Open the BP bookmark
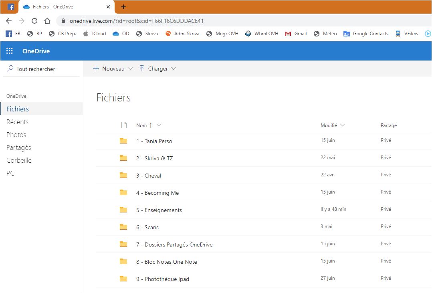 35,34
